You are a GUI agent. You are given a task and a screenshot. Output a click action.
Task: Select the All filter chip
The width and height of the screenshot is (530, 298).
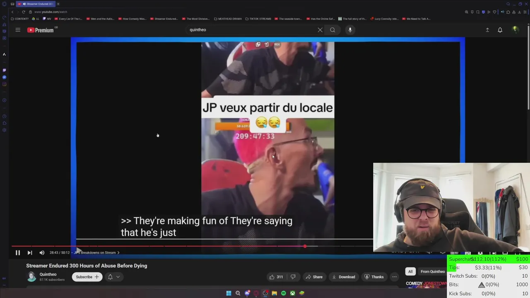(410, 272)
